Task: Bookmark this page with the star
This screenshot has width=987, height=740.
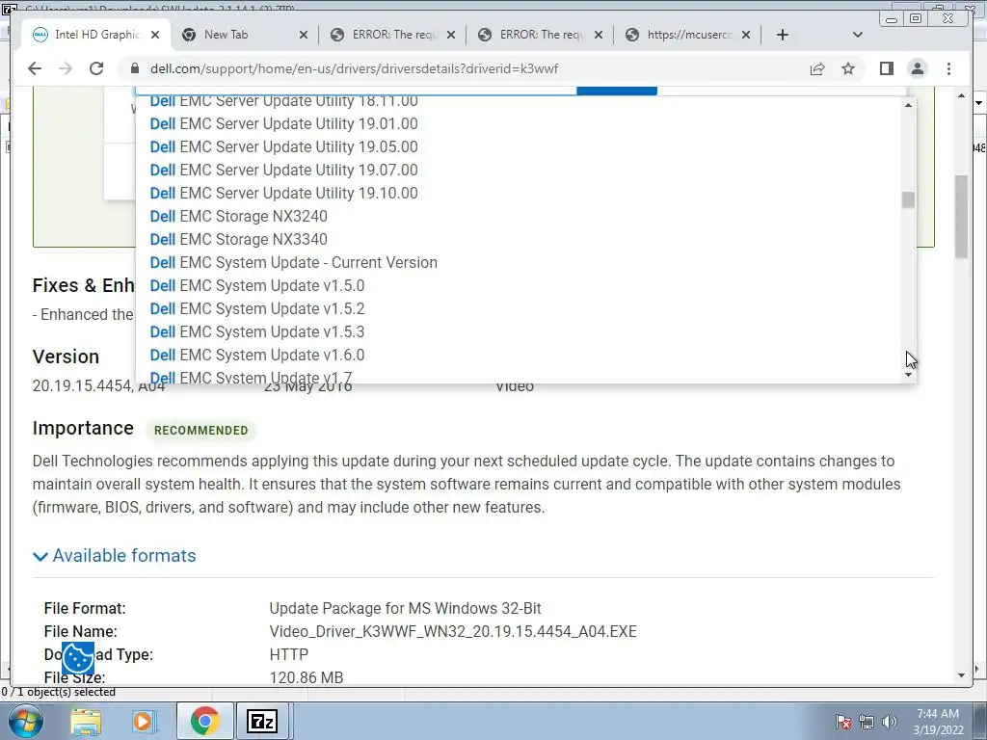Action: coord(848,68)
